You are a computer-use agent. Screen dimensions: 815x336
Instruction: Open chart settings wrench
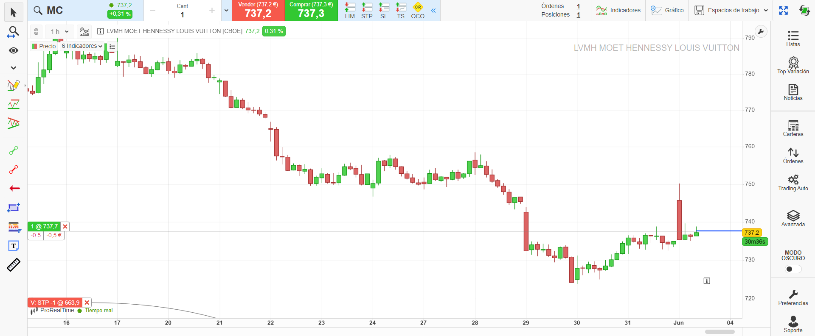click(761, 31)
